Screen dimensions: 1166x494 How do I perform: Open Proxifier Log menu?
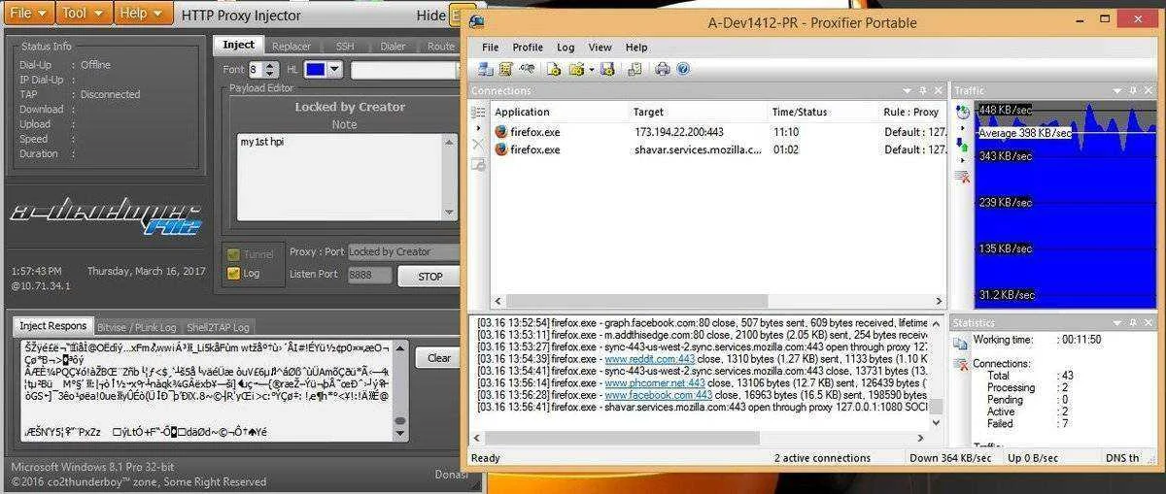point(566,47)
